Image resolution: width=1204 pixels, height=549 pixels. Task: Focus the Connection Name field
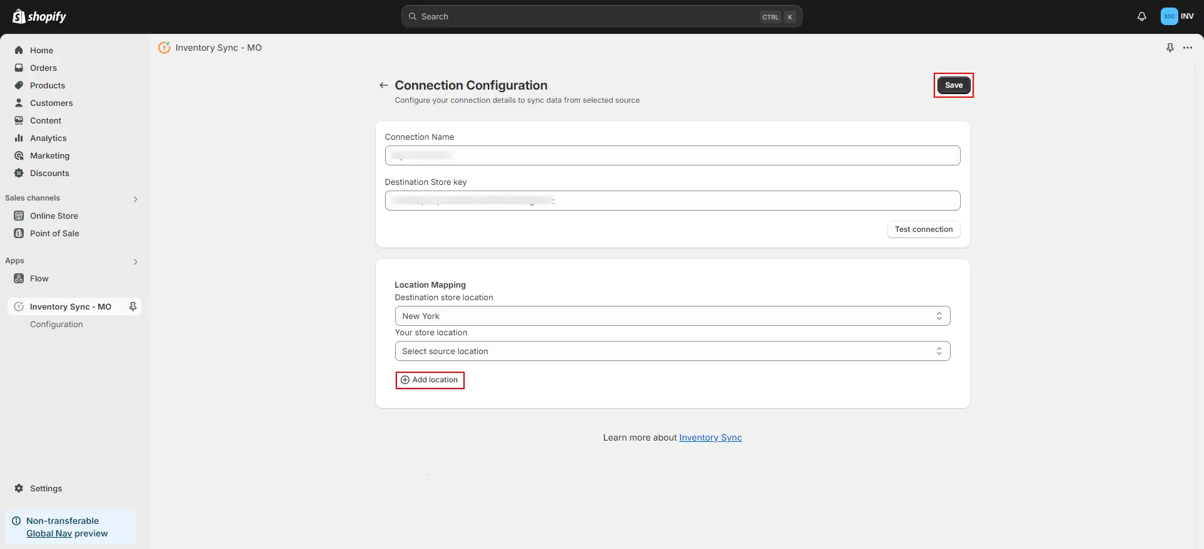tap(672, 155)
